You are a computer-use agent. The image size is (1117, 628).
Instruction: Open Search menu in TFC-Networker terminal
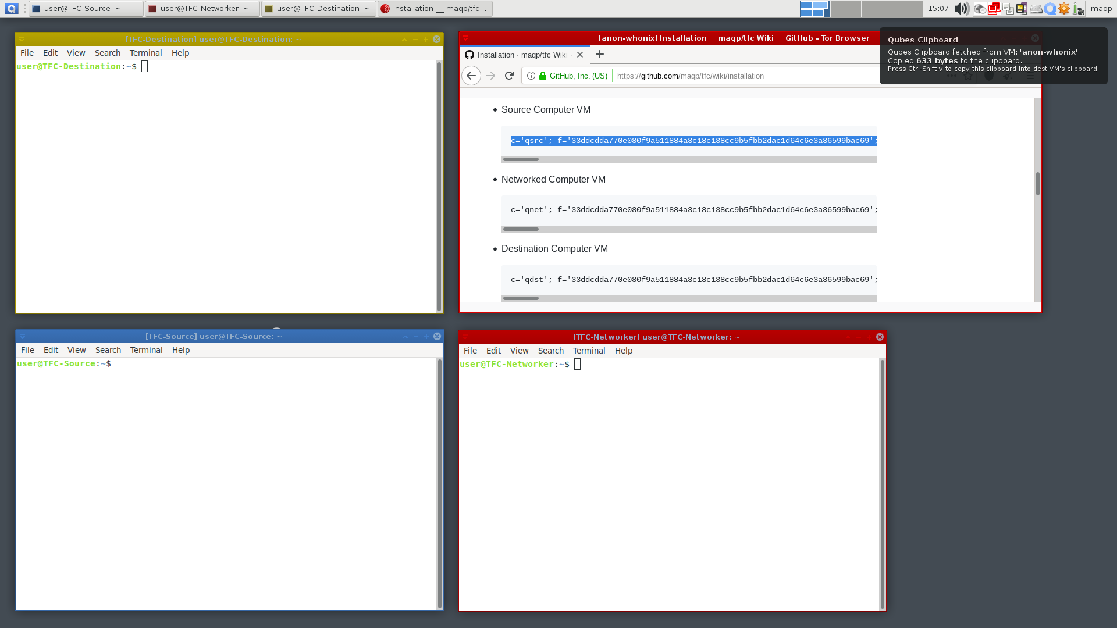(551, 351)
